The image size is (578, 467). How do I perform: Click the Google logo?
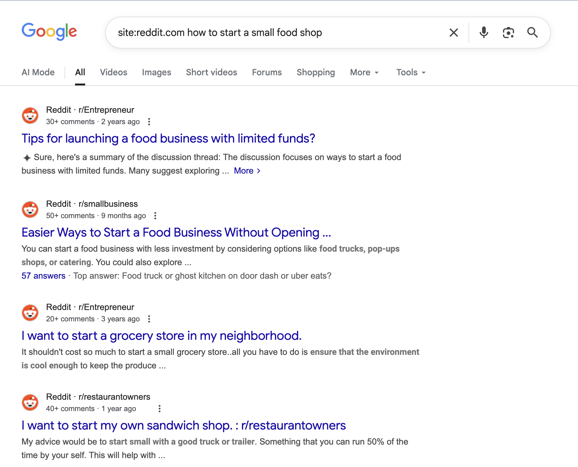pos(49,31)
